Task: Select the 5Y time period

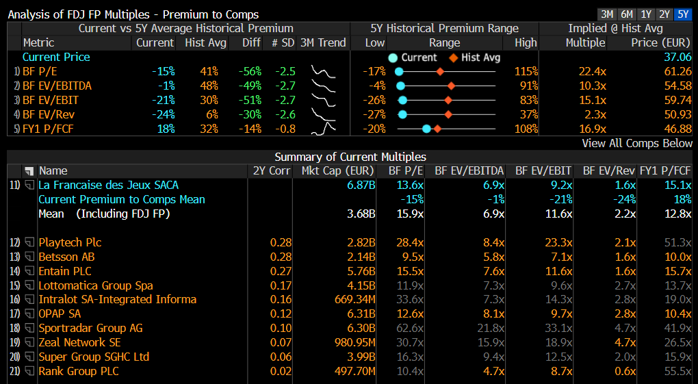Action: click(683, 14)
